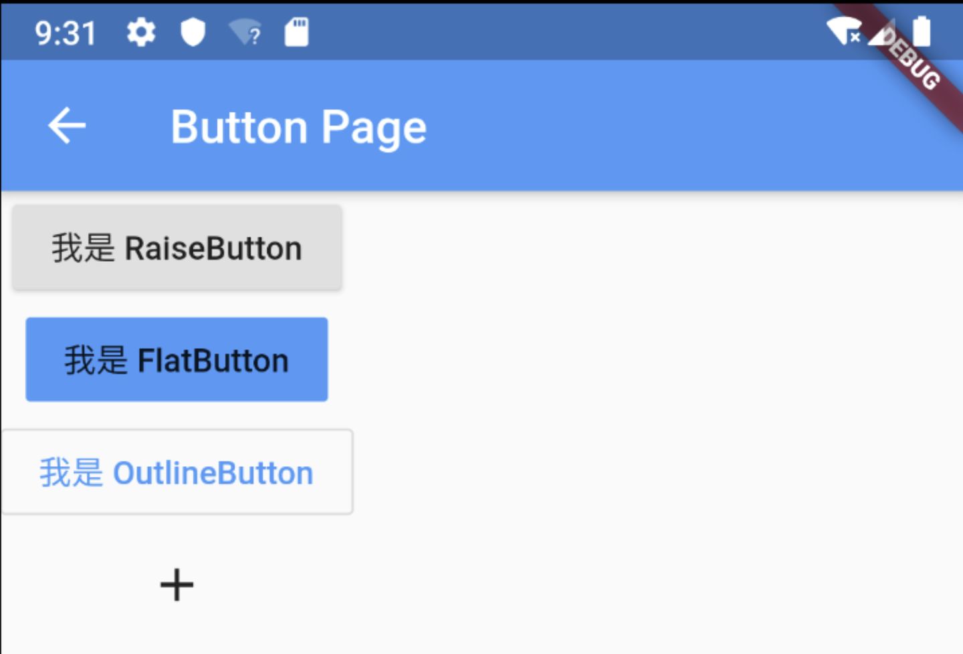963x654 pixels.
Task: Tap the back arrow in app bar
Action: (x=67, y=126)
